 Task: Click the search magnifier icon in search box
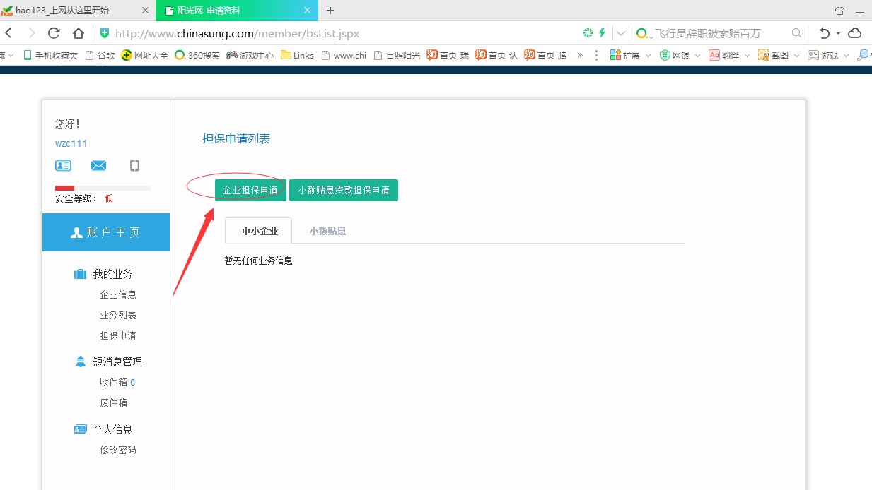coord(796,33)
